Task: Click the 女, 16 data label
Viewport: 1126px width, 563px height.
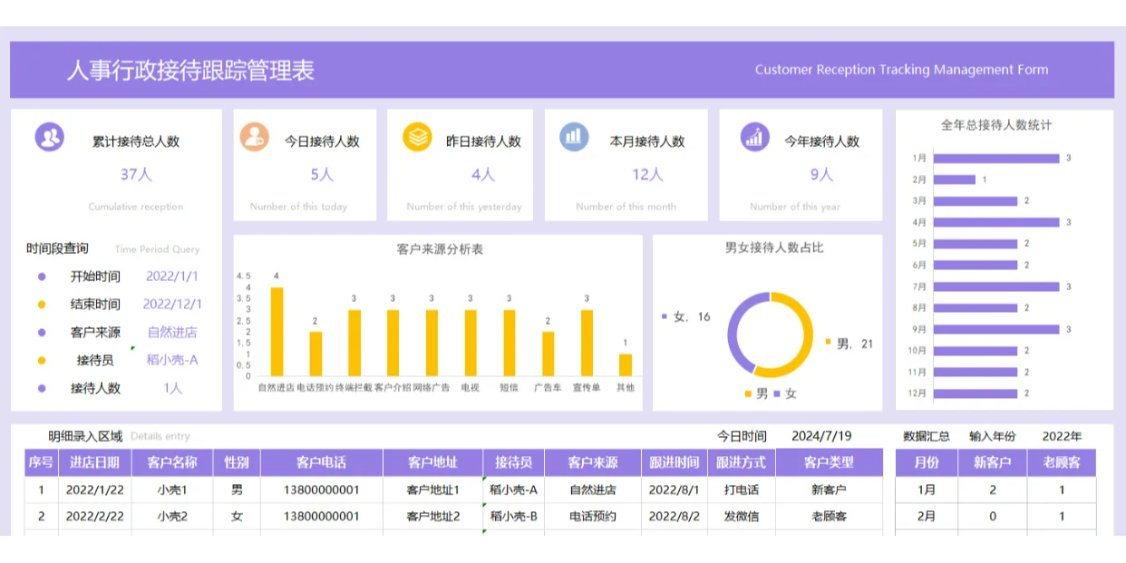Action: coord(692,316)
